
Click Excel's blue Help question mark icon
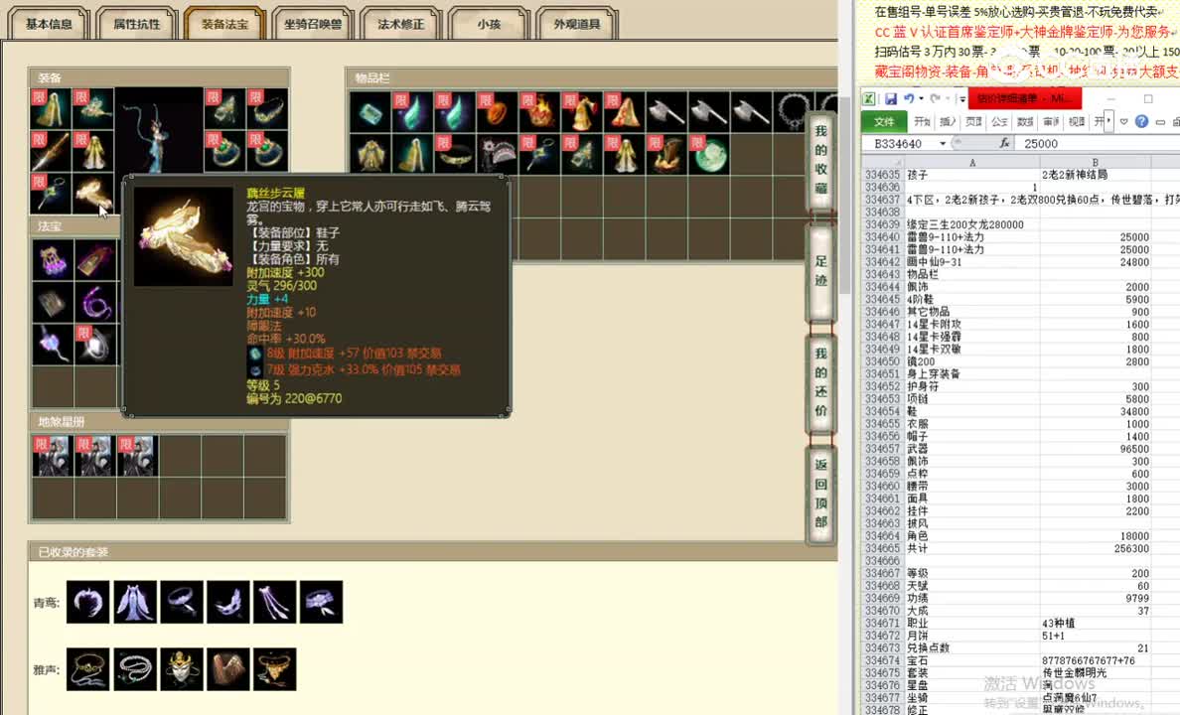1140,122
